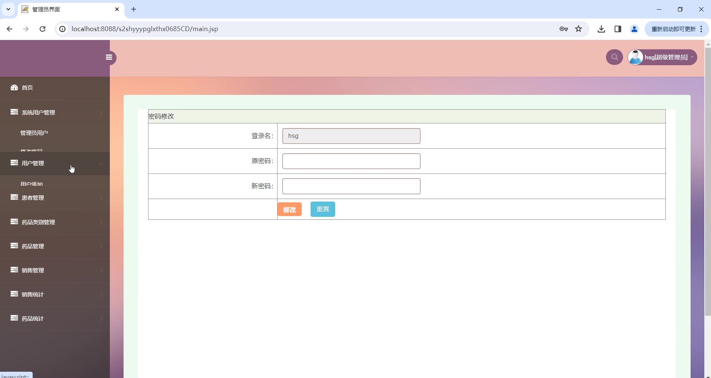Click the 原密码 input field
Screen dimensions: 711x378
(351, 161)
